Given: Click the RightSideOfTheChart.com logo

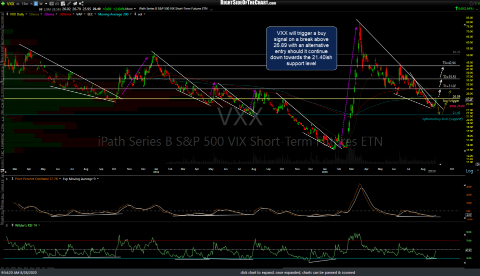Looking at the screenshot, I should point(248,3).
